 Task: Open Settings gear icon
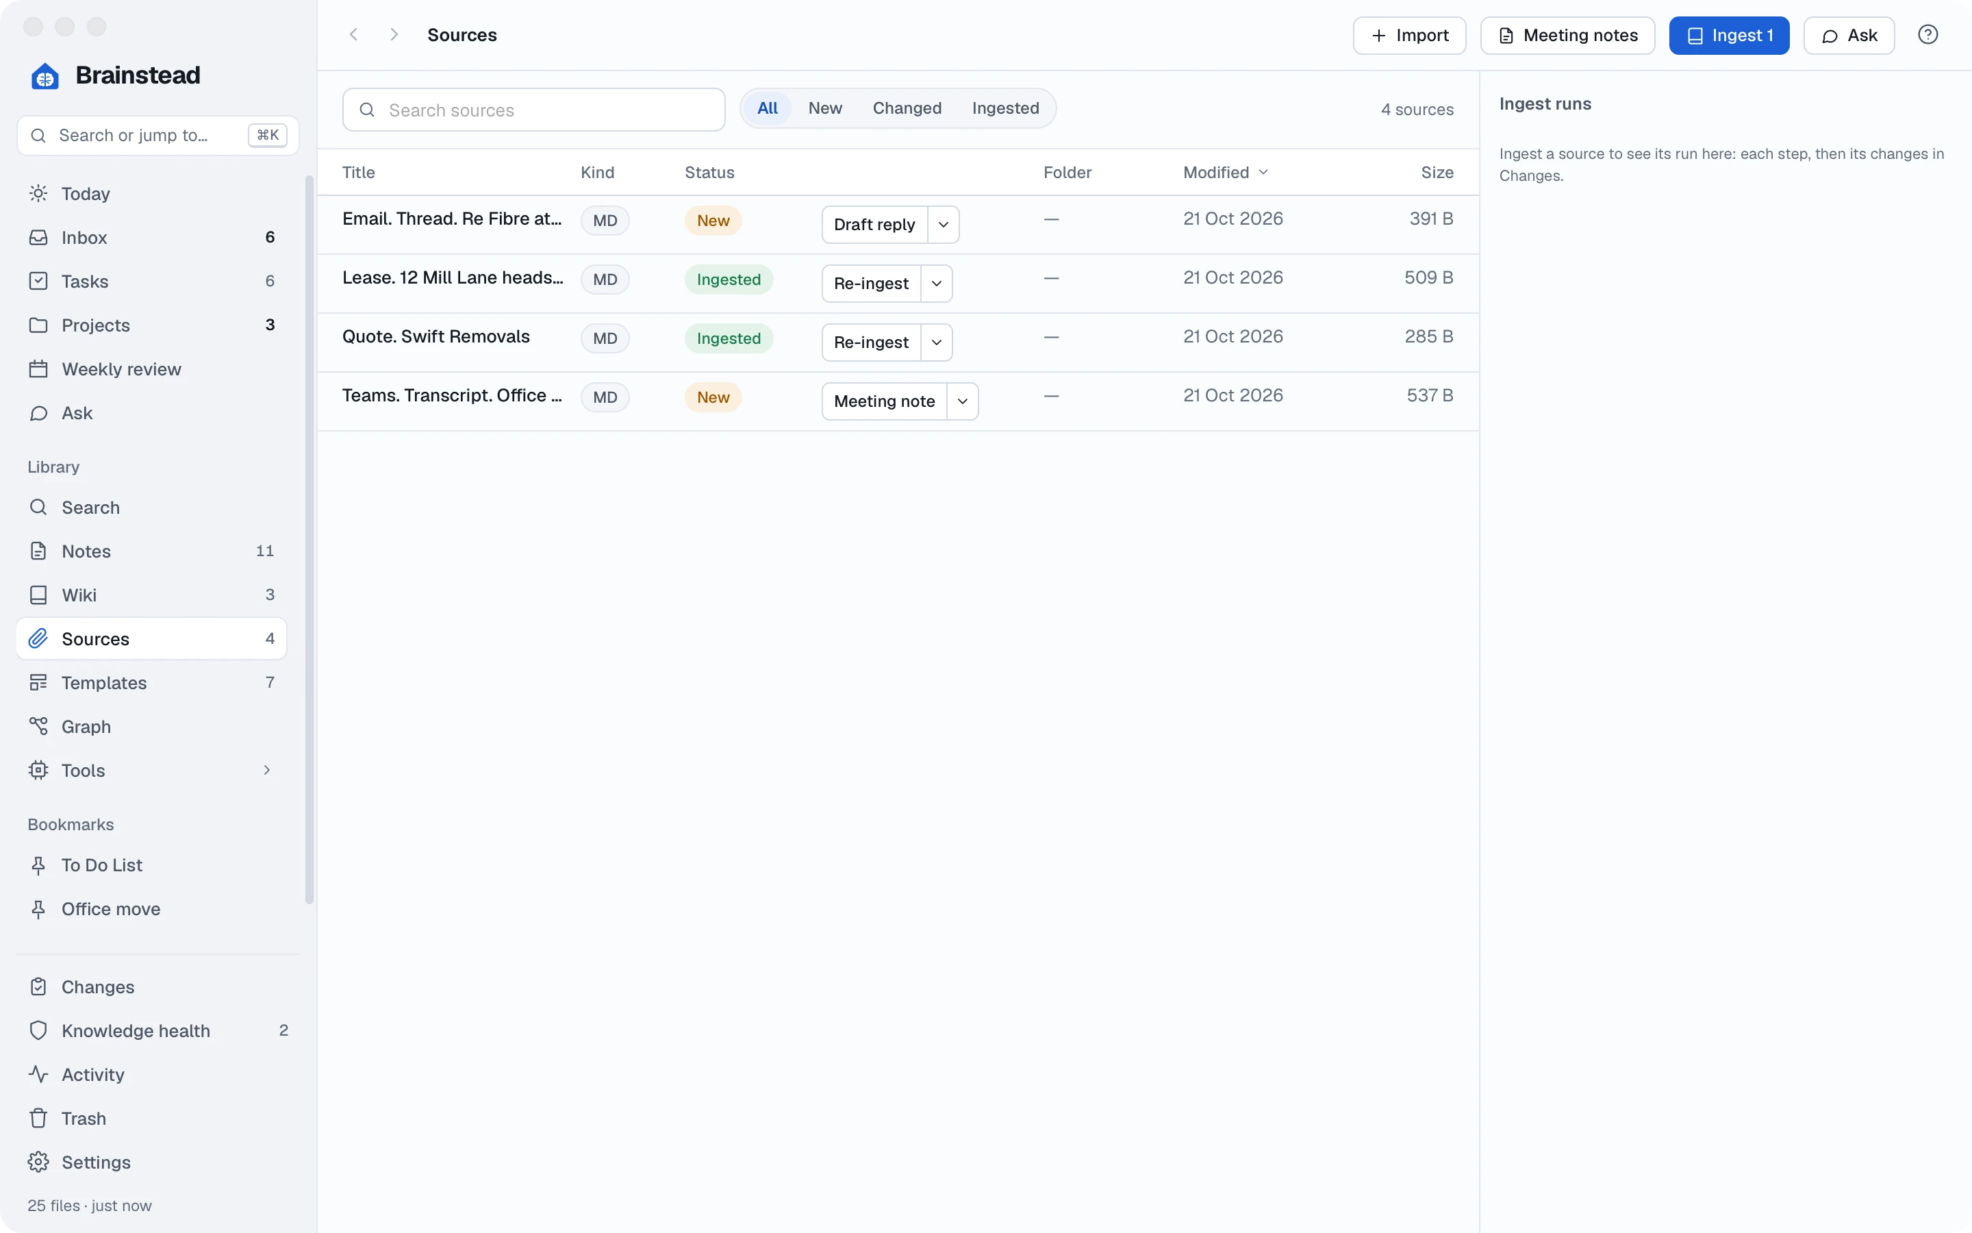(x=38, y=1163)
